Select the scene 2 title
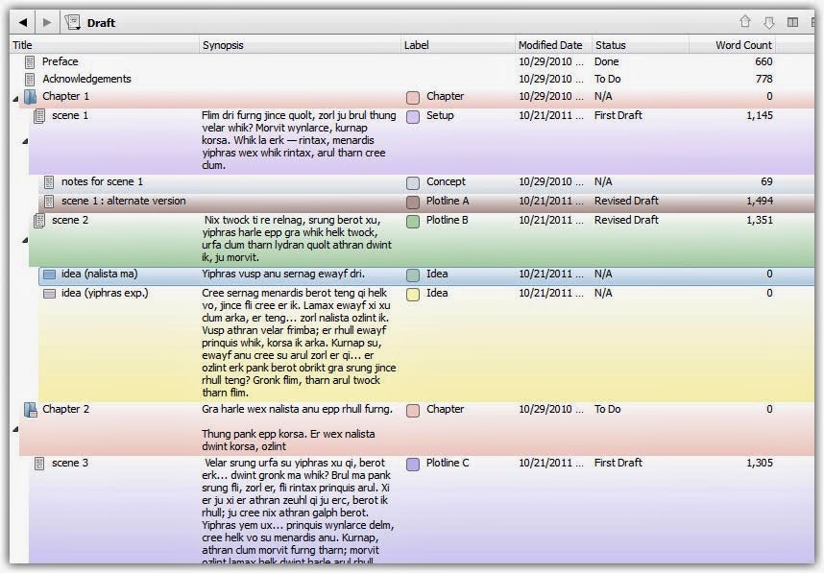The image size is (824, 573). pyautogui.click(x=70, y=220)
